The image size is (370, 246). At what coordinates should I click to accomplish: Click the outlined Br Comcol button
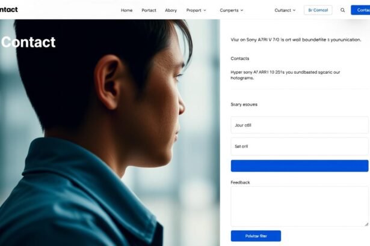(x=318, y=10)
